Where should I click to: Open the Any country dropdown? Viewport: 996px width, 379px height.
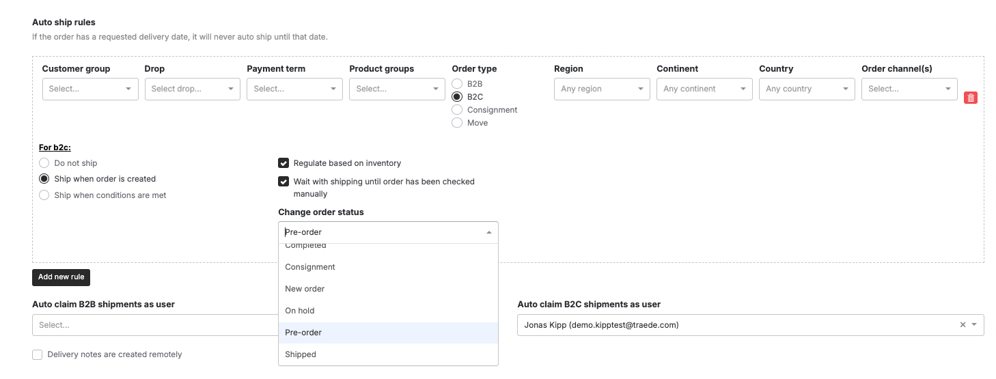point(807,89)
